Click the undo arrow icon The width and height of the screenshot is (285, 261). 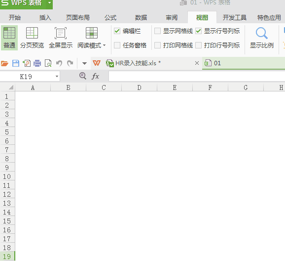[59, 63]
